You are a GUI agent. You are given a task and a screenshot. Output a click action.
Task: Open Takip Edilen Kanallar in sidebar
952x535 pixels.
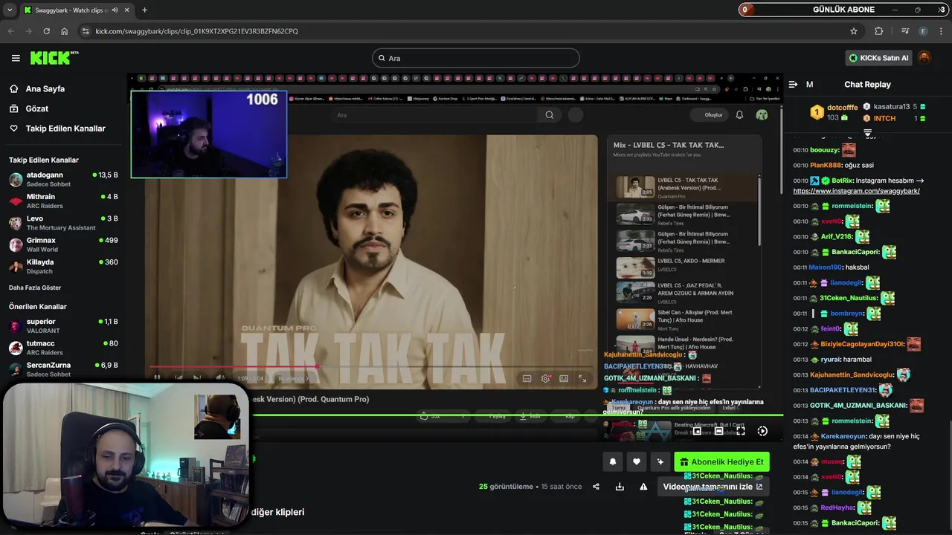pyautogui.click(x=65, y=129)
